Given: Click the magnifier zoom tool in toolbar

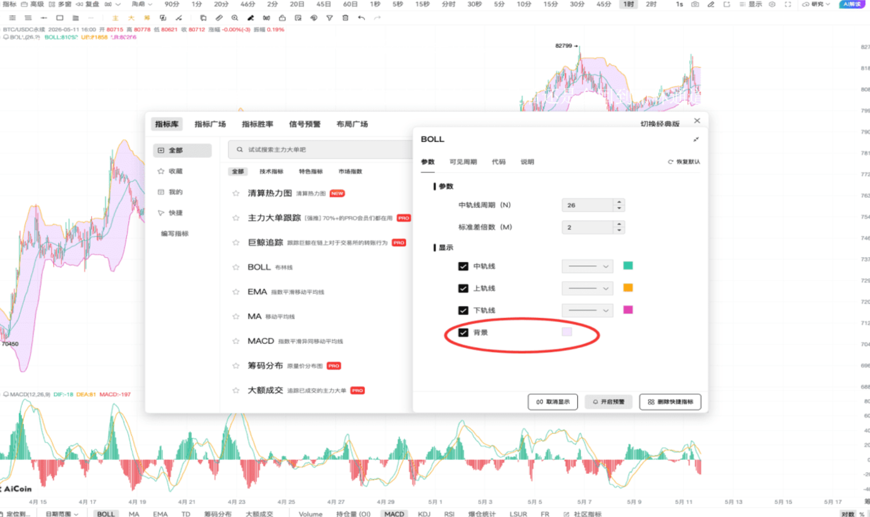Looking at the screenshot, I should pyautogui.click(x=235, y=18).
